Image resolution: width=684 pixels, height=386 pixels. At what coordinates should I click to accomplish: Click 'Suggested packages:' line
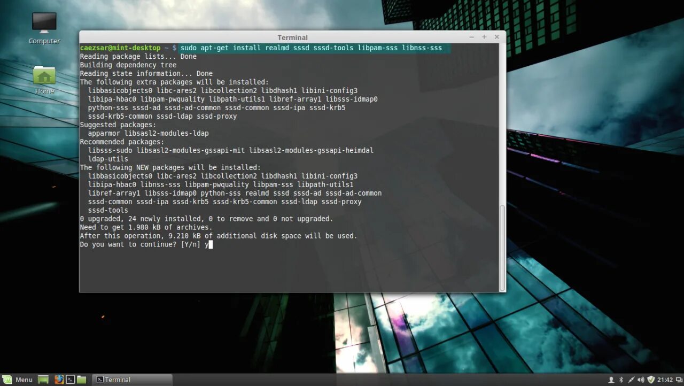click(118, 125)
